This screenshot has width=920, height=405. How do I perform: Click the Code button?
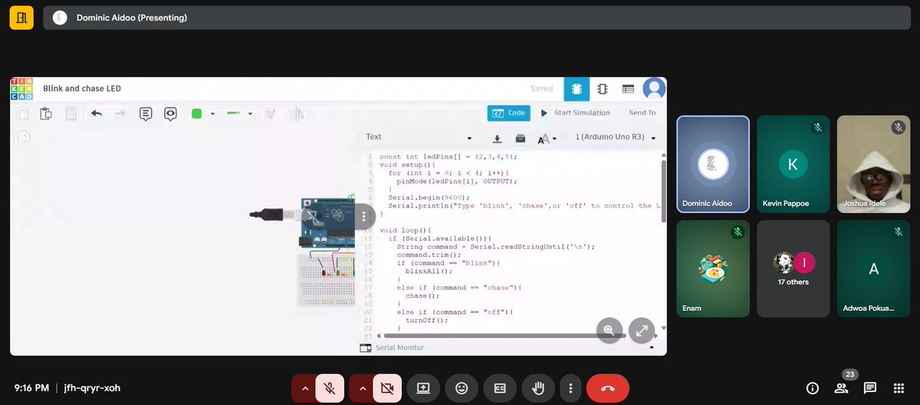tap(509, 113)
